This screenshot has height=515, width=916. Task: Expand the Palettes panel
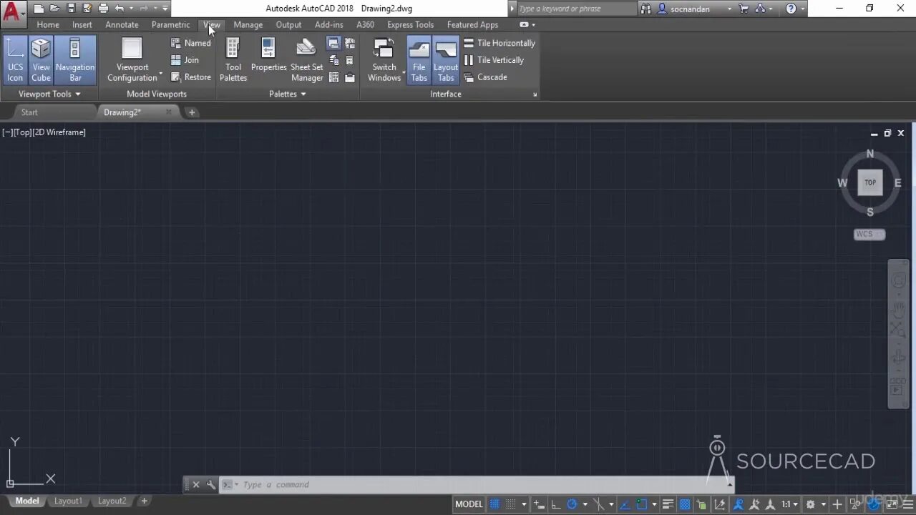288,94
